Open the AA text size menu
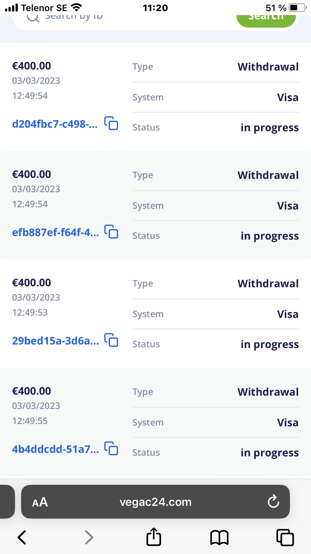 click(40, 502)
